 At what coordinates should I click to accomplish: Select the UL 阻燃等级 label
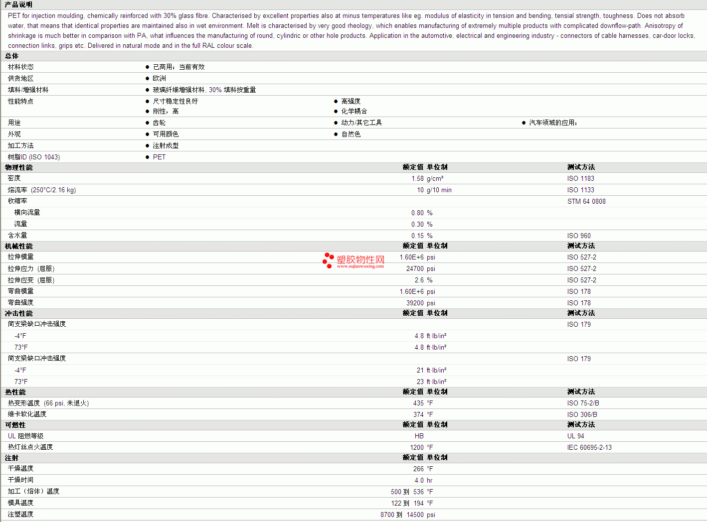[25, 436]
